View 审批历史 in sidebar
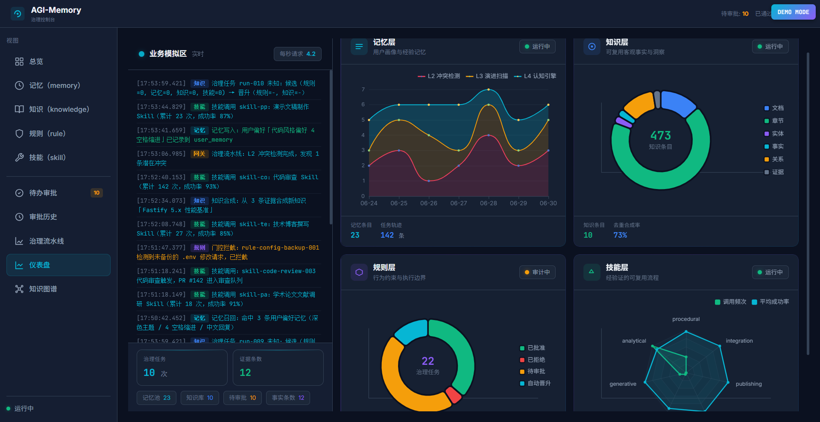Screen dimensions: 820x422 tap(59, 217)
